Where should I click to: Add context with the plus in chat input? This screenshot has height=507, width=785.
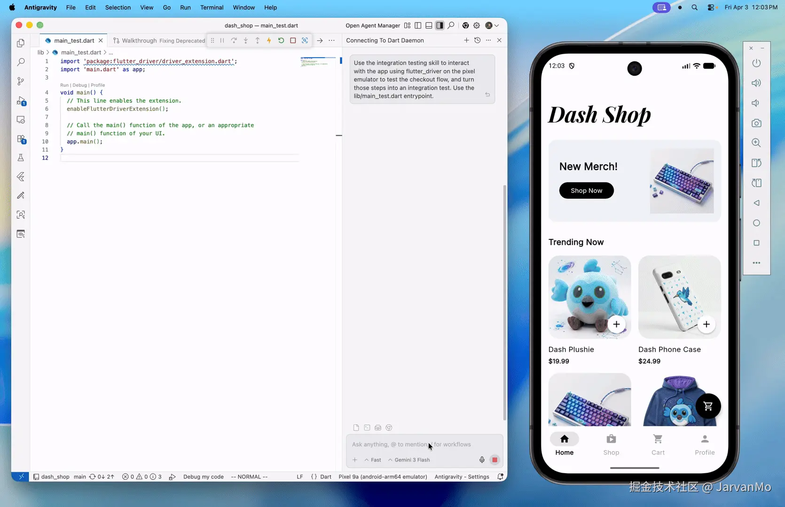(355, 460)
